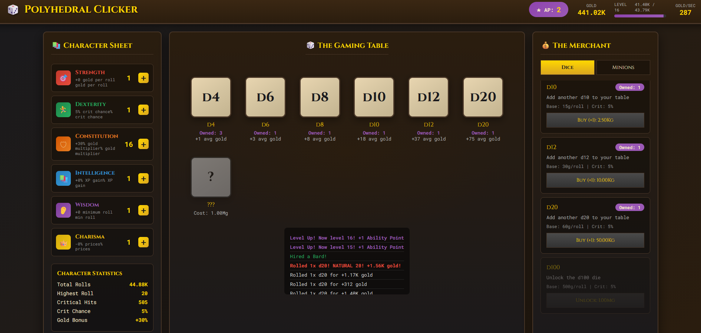Click the 'Unlock the d100 die' description
Image resolution: width=701 pixels, height=333 pixels.
[573, 278]
